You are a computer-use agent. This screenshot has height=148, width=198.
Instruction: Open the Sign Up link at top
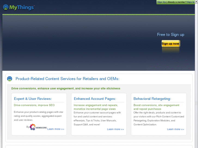162,2
